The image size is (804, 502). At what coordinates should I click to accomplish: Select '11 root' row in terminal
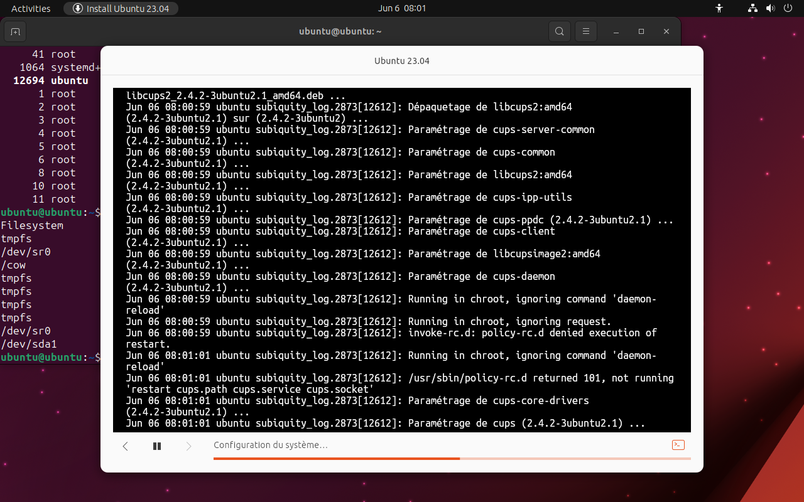(x=53, y=199)
